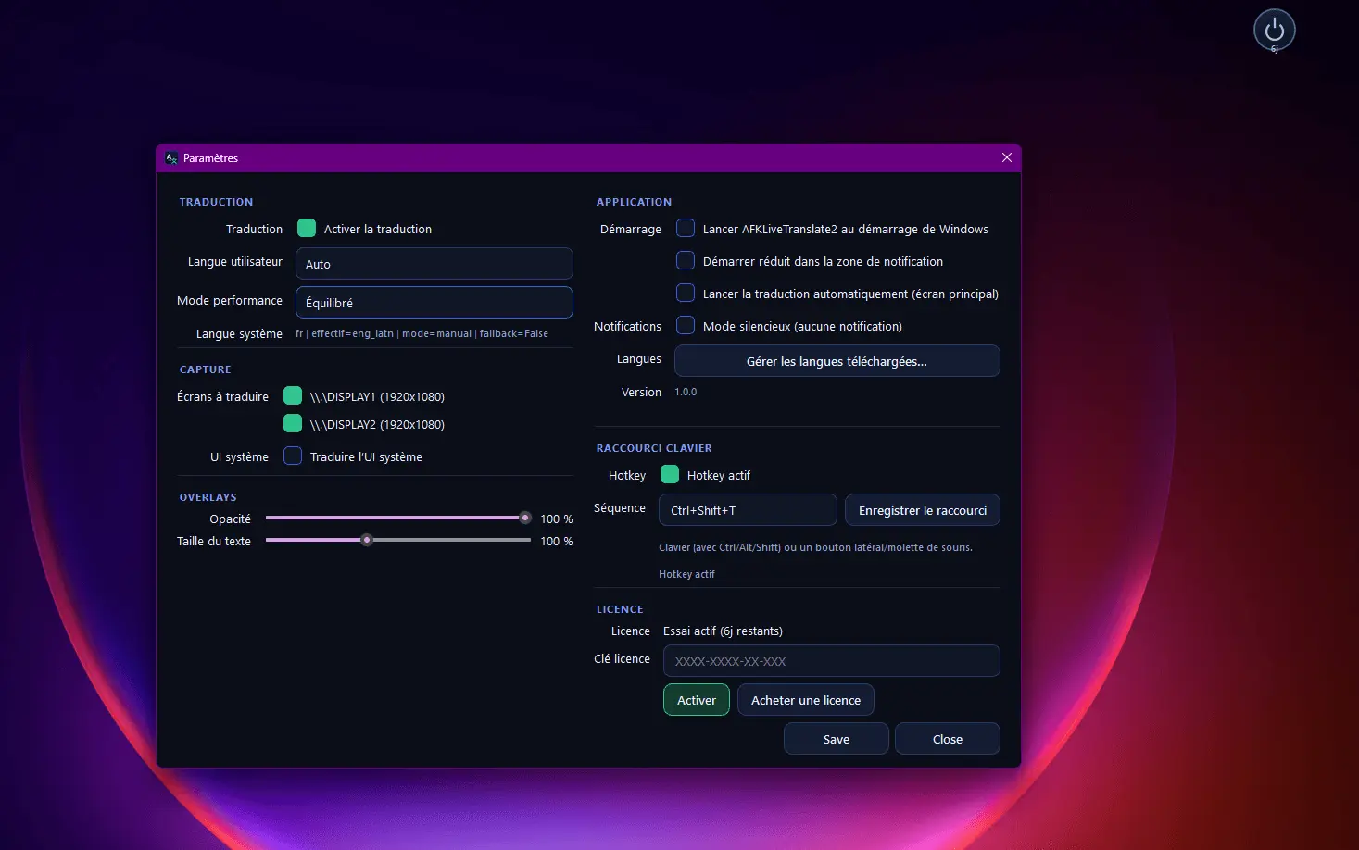Click the Activer licence button
This screenshot has width=1359, height=850.
[x=697, y=700]
